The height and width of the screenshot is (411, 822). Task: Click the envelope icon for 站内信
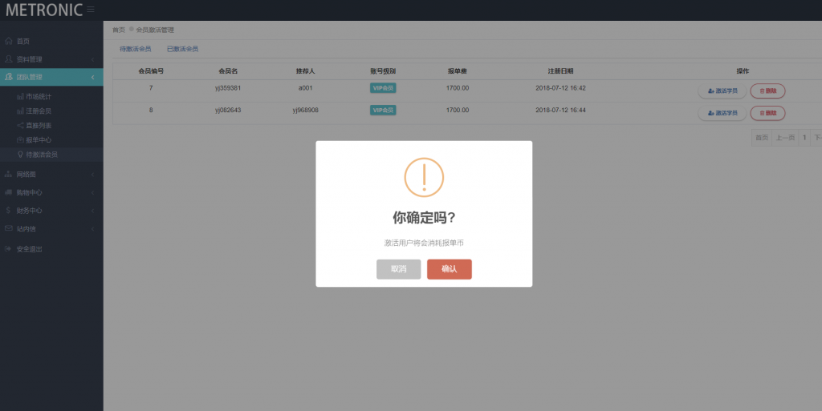pos(9,228)
